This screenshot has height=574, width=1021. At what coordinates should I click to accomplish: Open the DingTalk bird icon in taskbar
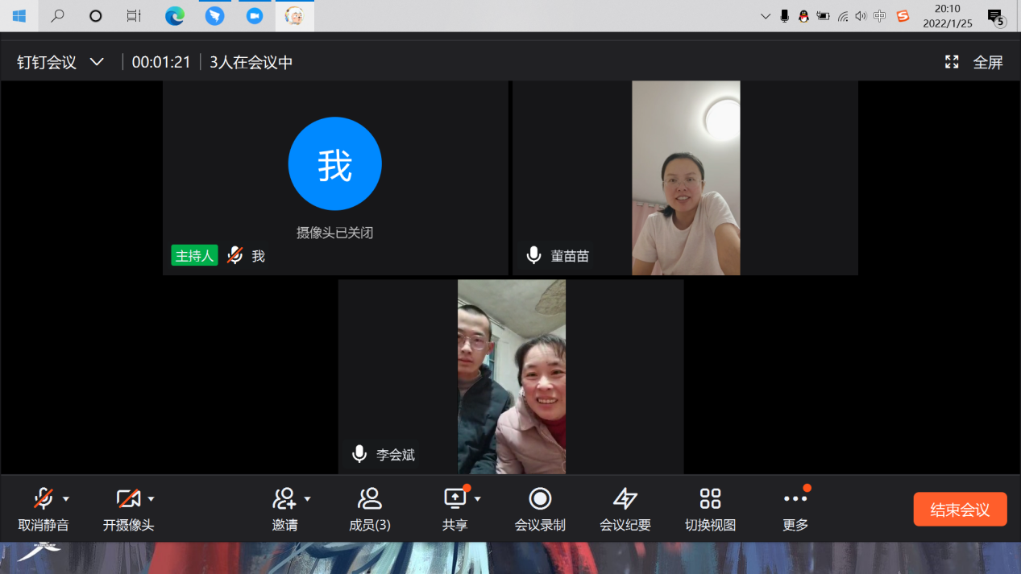pos(214,16)
